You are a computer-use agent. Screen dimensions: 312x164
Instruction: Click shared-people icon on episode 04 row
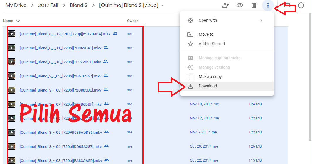click(107, 146)
